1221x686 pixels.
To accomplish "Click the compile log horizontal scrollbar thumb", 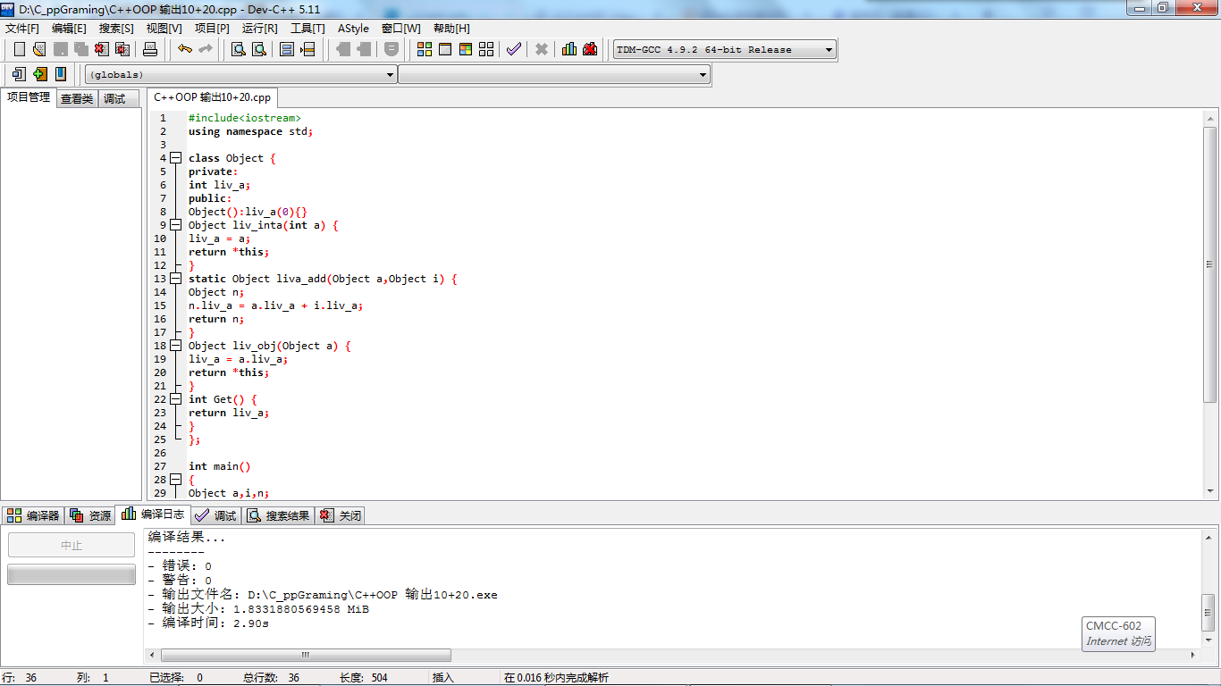I will (305, 655).
